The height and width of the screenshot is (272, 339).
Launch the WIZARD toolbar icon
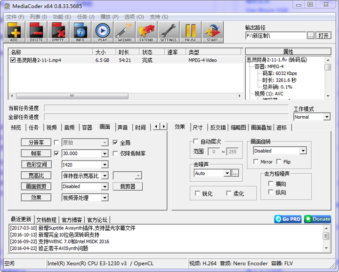(124, 32)
